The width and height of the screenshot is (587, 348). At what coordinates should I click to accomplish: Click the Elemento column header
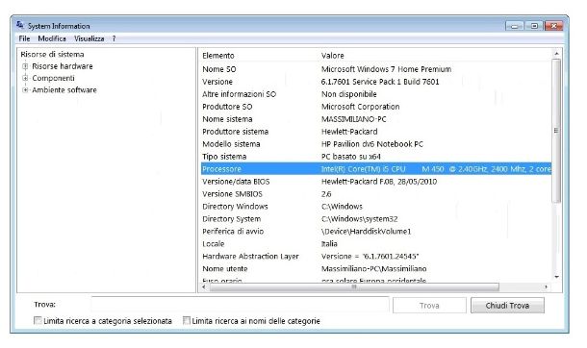coord(218,56)
